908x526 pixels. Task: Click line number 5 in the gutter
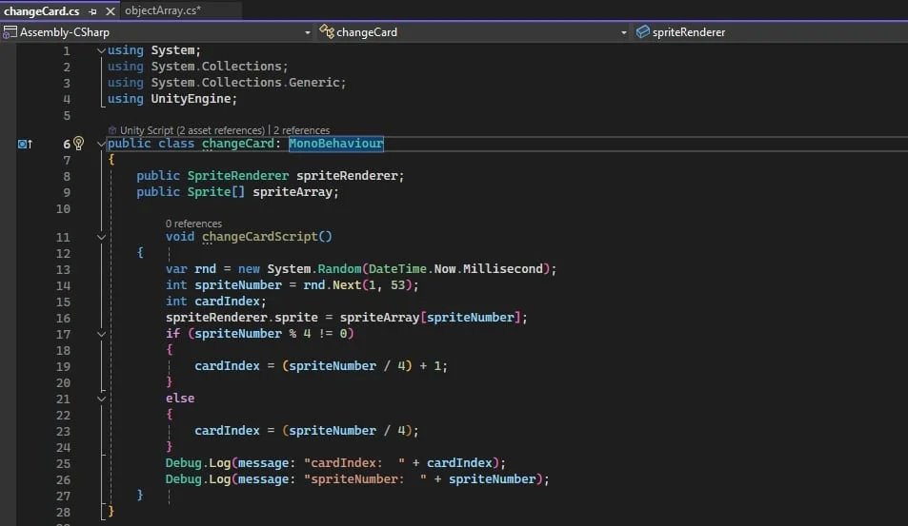pyautogui.click(x=67, y=116)
